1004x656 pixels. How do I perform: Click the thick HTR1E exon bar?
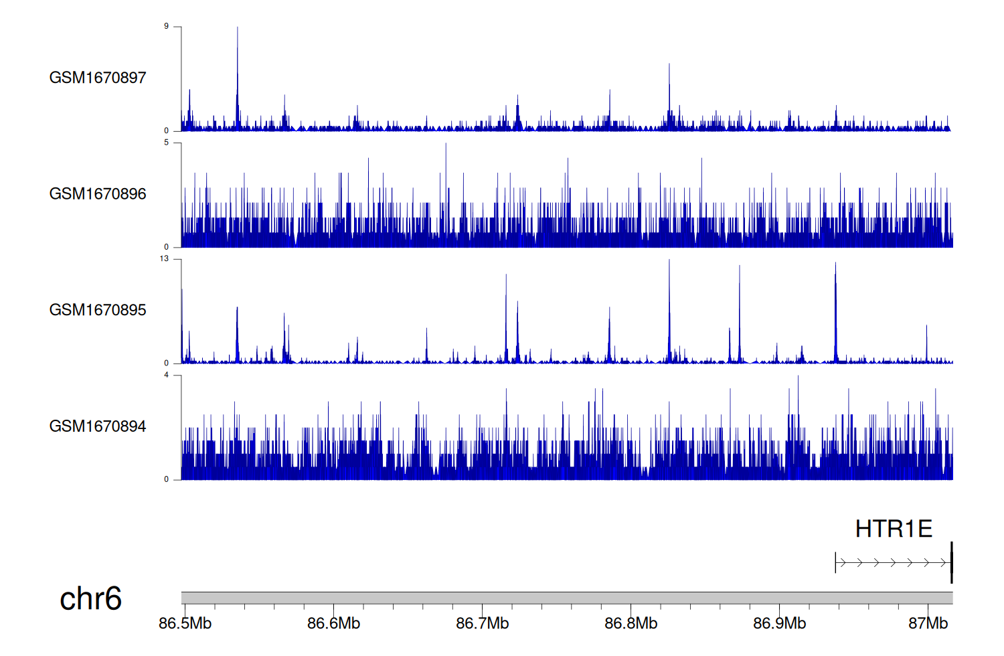click(x=951, y=563)
